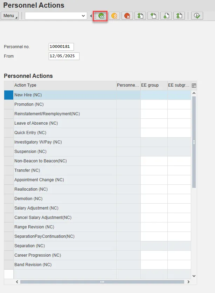Expand the command field dropdown arrow
215x293 pixels.
point(83,16)
